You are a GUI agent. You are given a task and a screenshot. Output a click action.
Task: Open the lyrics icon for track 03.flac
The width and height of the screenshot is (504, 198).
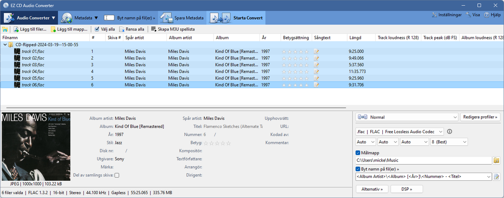coord(316,65)
